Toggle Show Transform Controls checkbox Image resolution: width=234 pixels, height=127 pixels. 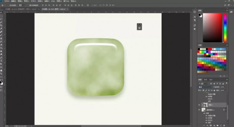[x=28, y=5]
